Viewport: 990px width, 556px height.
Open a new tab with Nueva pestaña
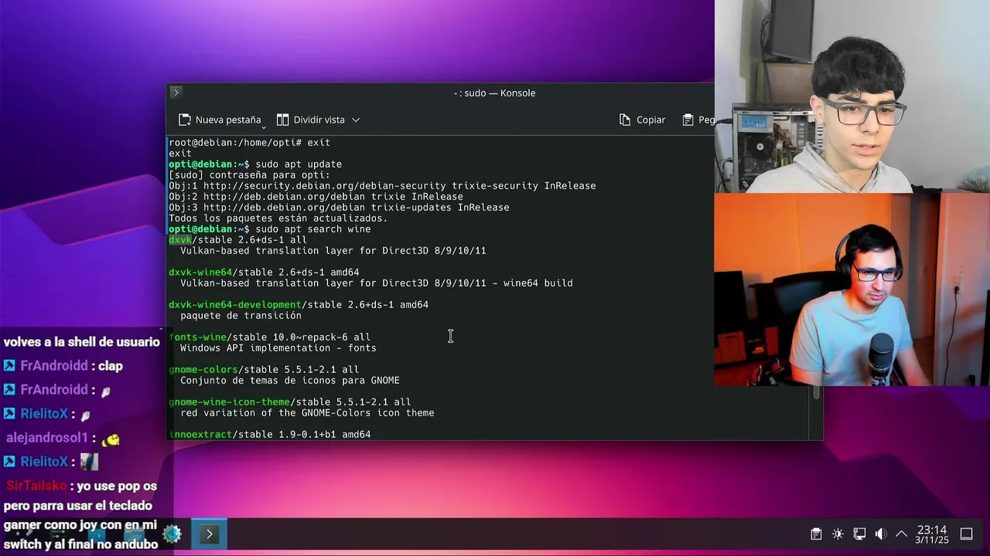point(220,120)
